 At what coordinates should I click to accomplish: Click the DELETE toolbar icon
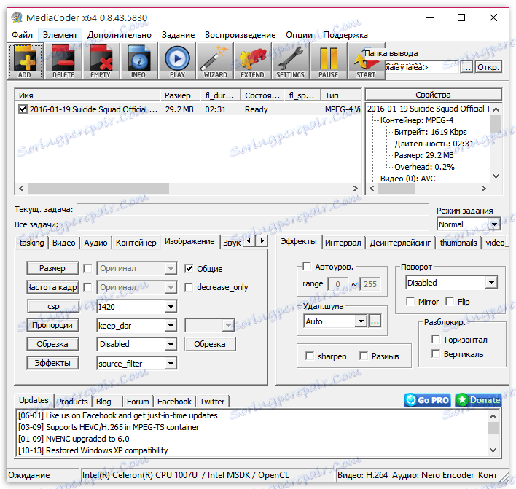click(63, 61)
